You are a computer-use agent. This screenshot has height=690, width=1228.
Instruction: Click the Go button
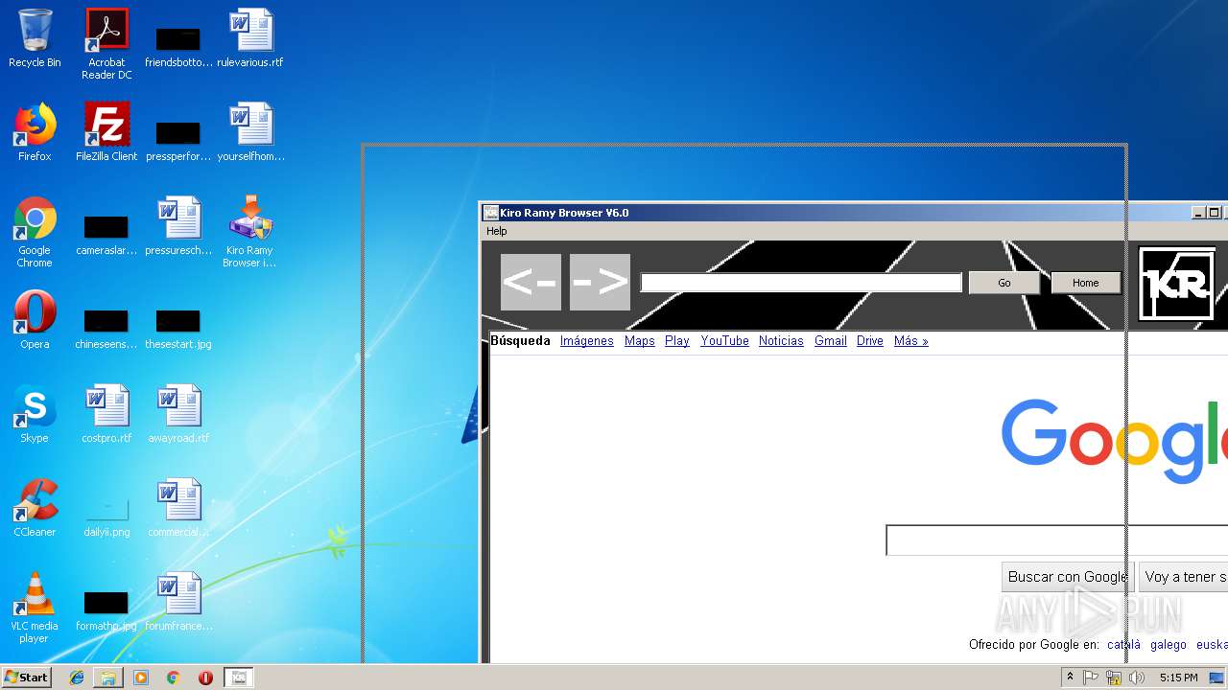tap(1004, 283)
